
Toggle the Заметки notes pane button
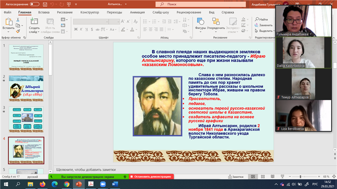pyautogui.click(x=236, y=176)
